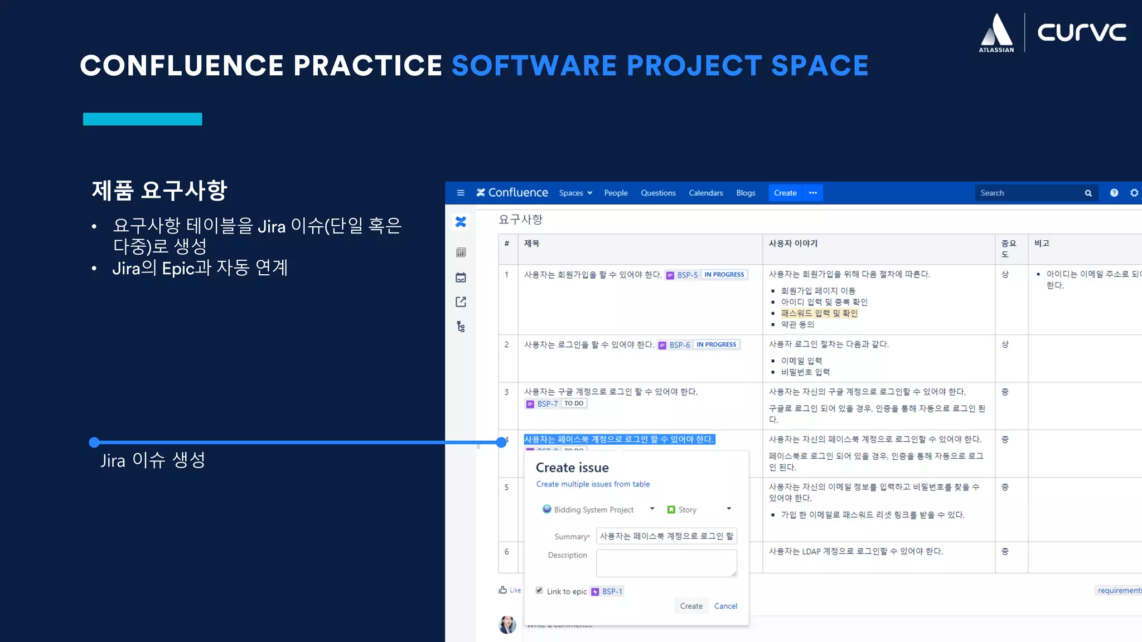The height and width of the screenshot is (642, 1142).
Task: Click the highlighted 패스워드 입력 및 확인 item
Action: (819, 313)
